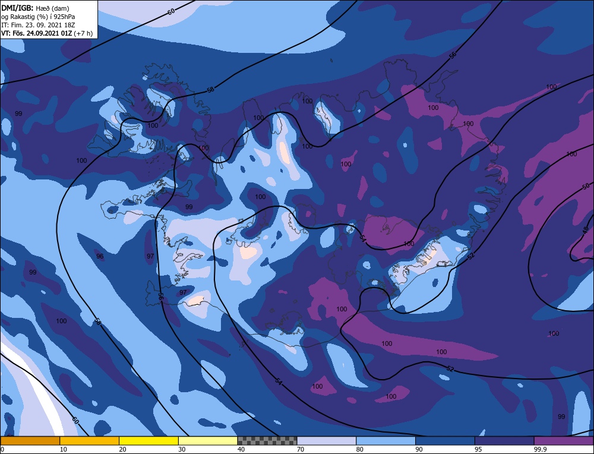594x454 pixels.
Task: Click the 'IT: Fim. 23. 09. 2021 18Z' line
Action: tap(38, 24)
